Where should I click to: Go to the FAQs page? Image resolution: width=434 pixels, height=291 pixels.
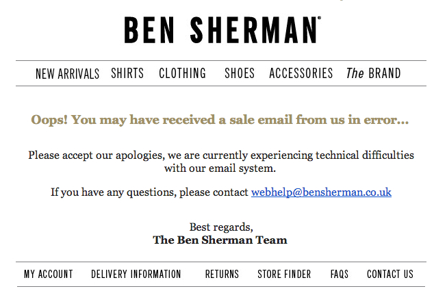click(339, 274)
